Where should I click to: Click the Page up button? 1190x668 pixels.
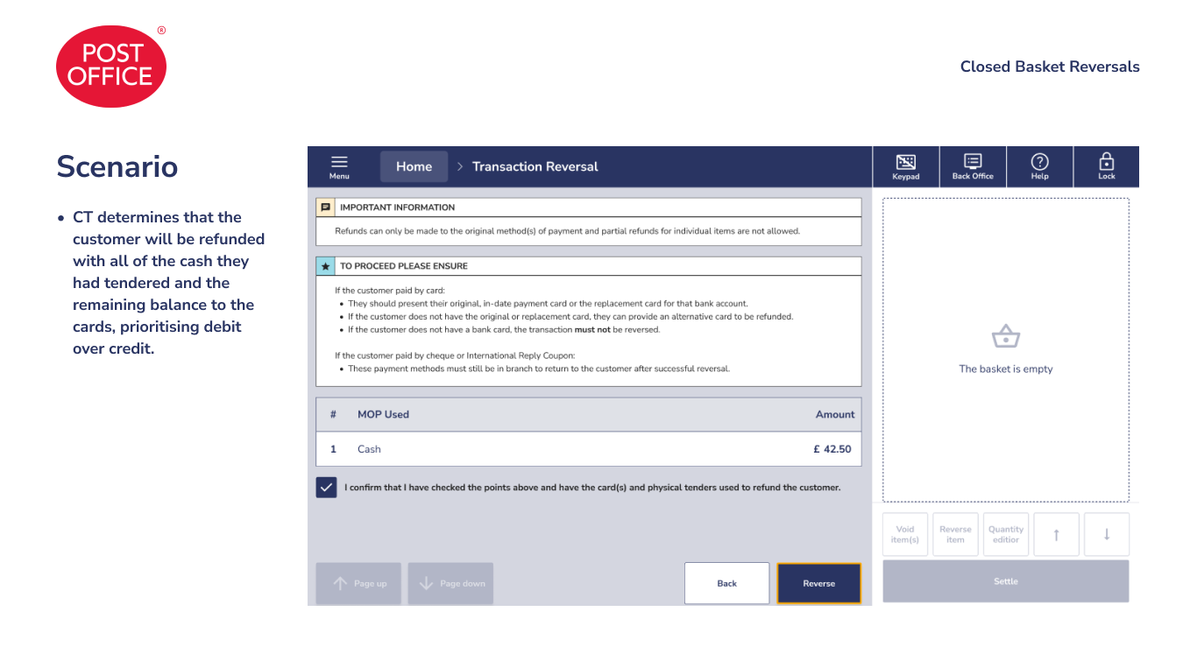click(x=358, y=583)
